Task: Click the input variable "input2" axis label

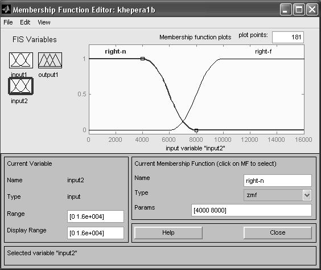Action: click(195, 148)
